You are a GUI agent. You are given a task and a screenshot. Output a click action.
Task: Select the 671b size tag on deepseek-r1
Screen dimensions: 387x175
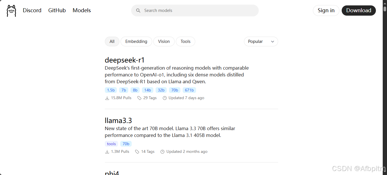click(189, 90)
